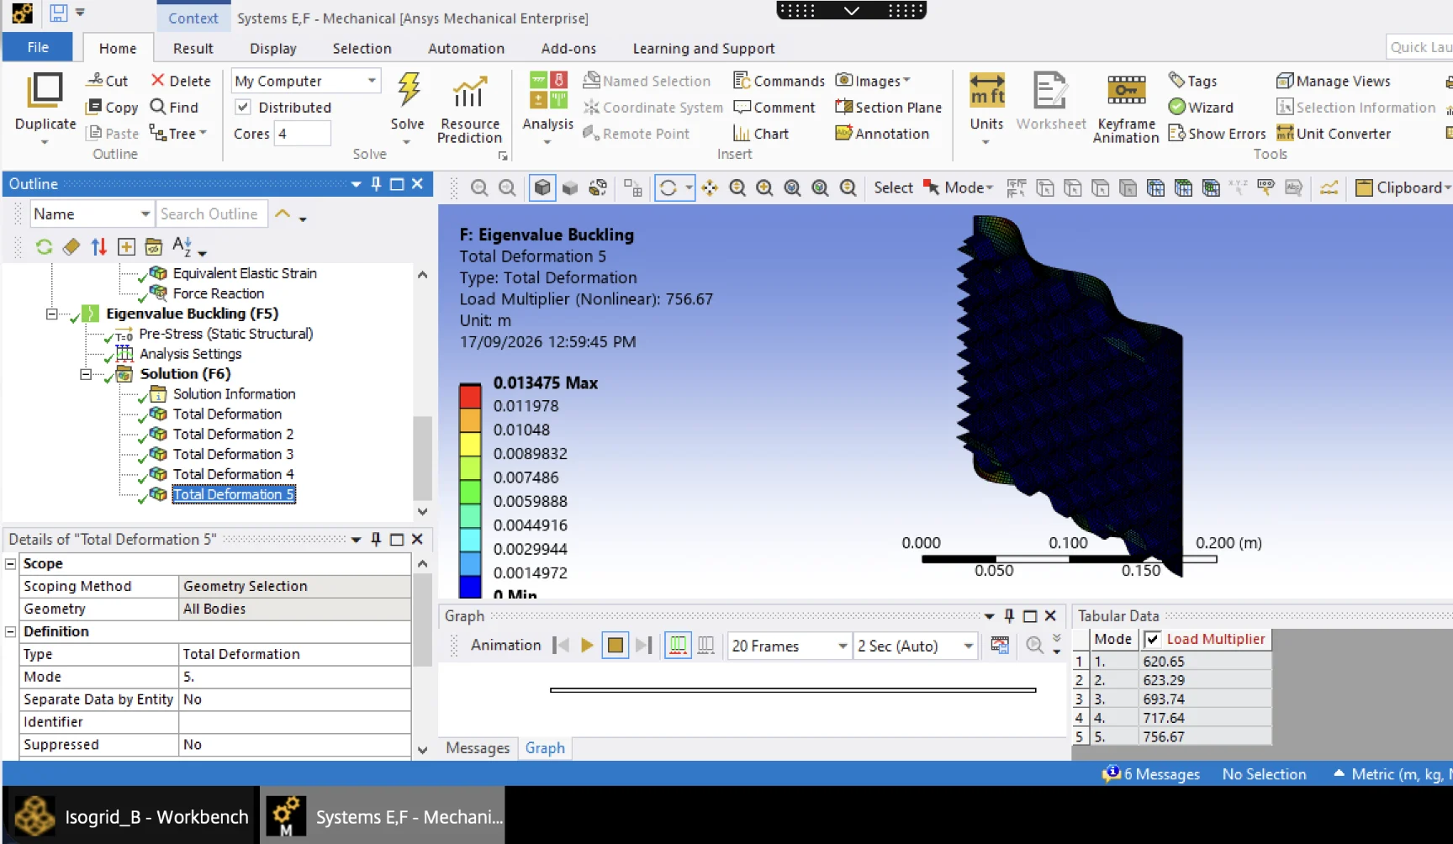Viewport: 1453px width, 844px height.
Task: Click the sort A-Z outline icon
Action: [182, 246]
